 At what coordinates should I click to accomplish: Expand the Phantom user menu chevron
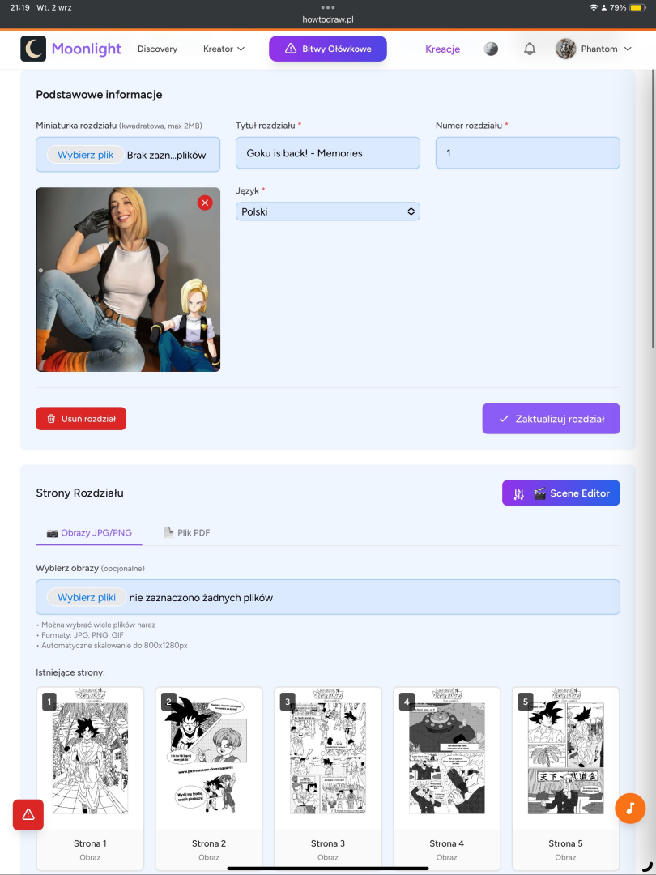point(628,49)
